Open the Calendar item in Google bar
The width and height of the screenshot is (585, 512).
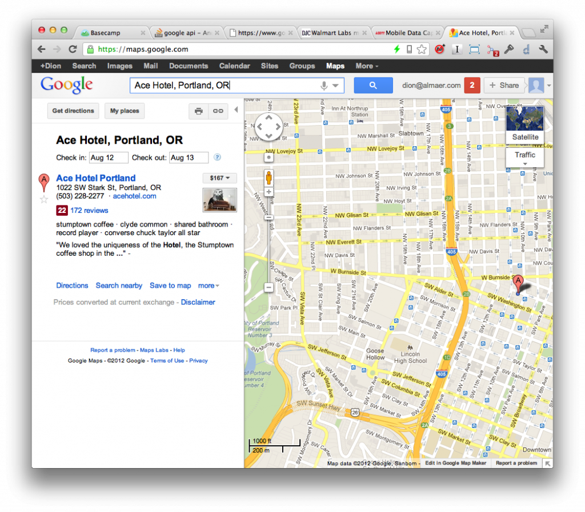234,66
